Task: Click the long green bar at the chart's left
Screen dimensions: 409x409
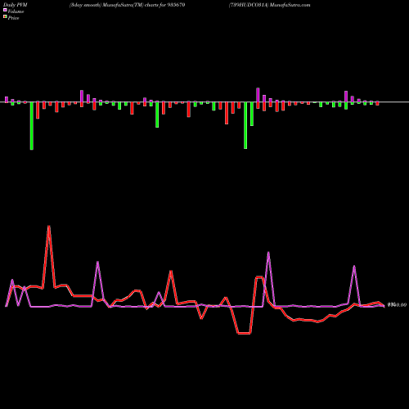Action: (32, 126)
